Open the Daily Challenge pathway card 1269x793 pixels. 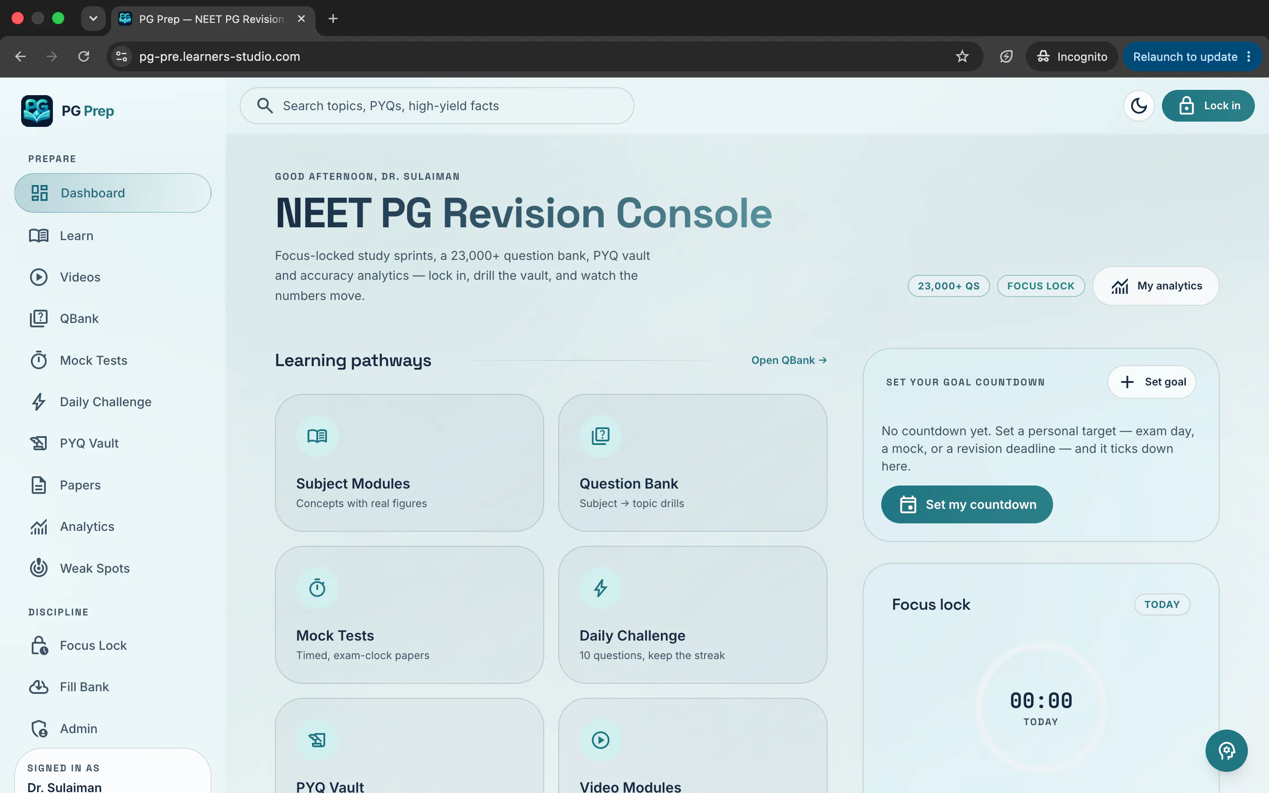pyautogui.click(x=692, y=615)
